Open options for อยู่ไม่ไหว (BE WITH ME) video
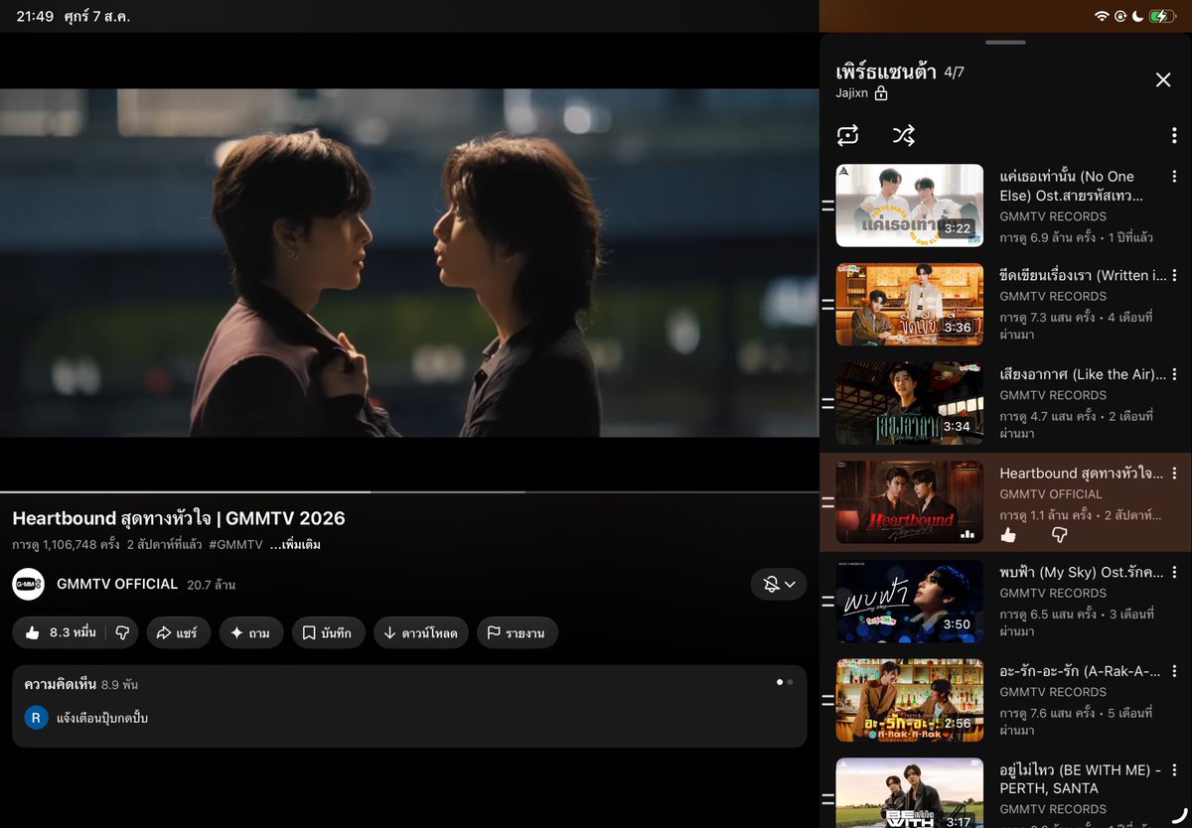The height and width of the screenshot is (828, 1192). 1174,771
